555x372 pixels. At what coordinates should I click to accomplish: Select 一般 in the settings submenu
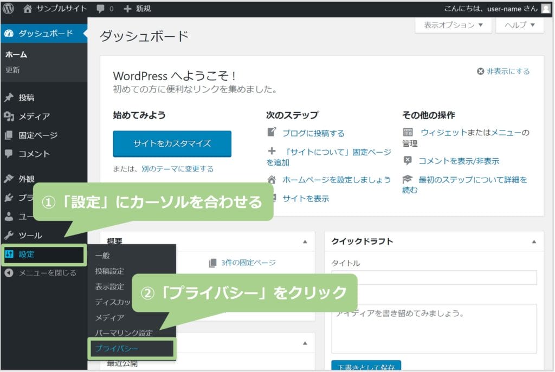click(x=102, y=256)
